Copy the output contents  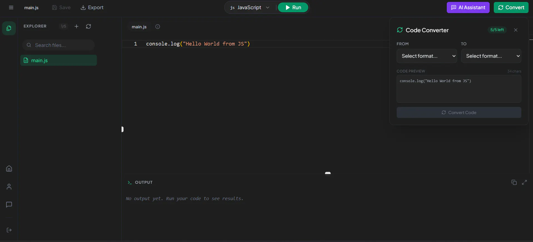tap(514, 182)
